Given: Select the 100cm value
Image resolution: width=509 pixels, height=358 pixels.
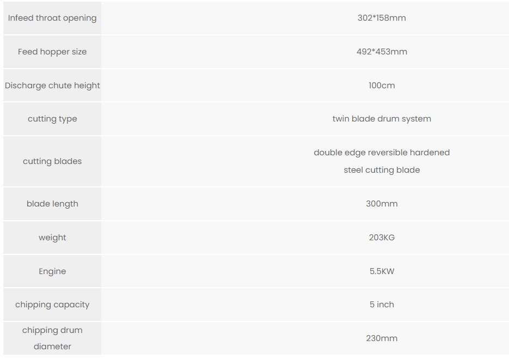Looking at the screenshot, I should point(382,86).
